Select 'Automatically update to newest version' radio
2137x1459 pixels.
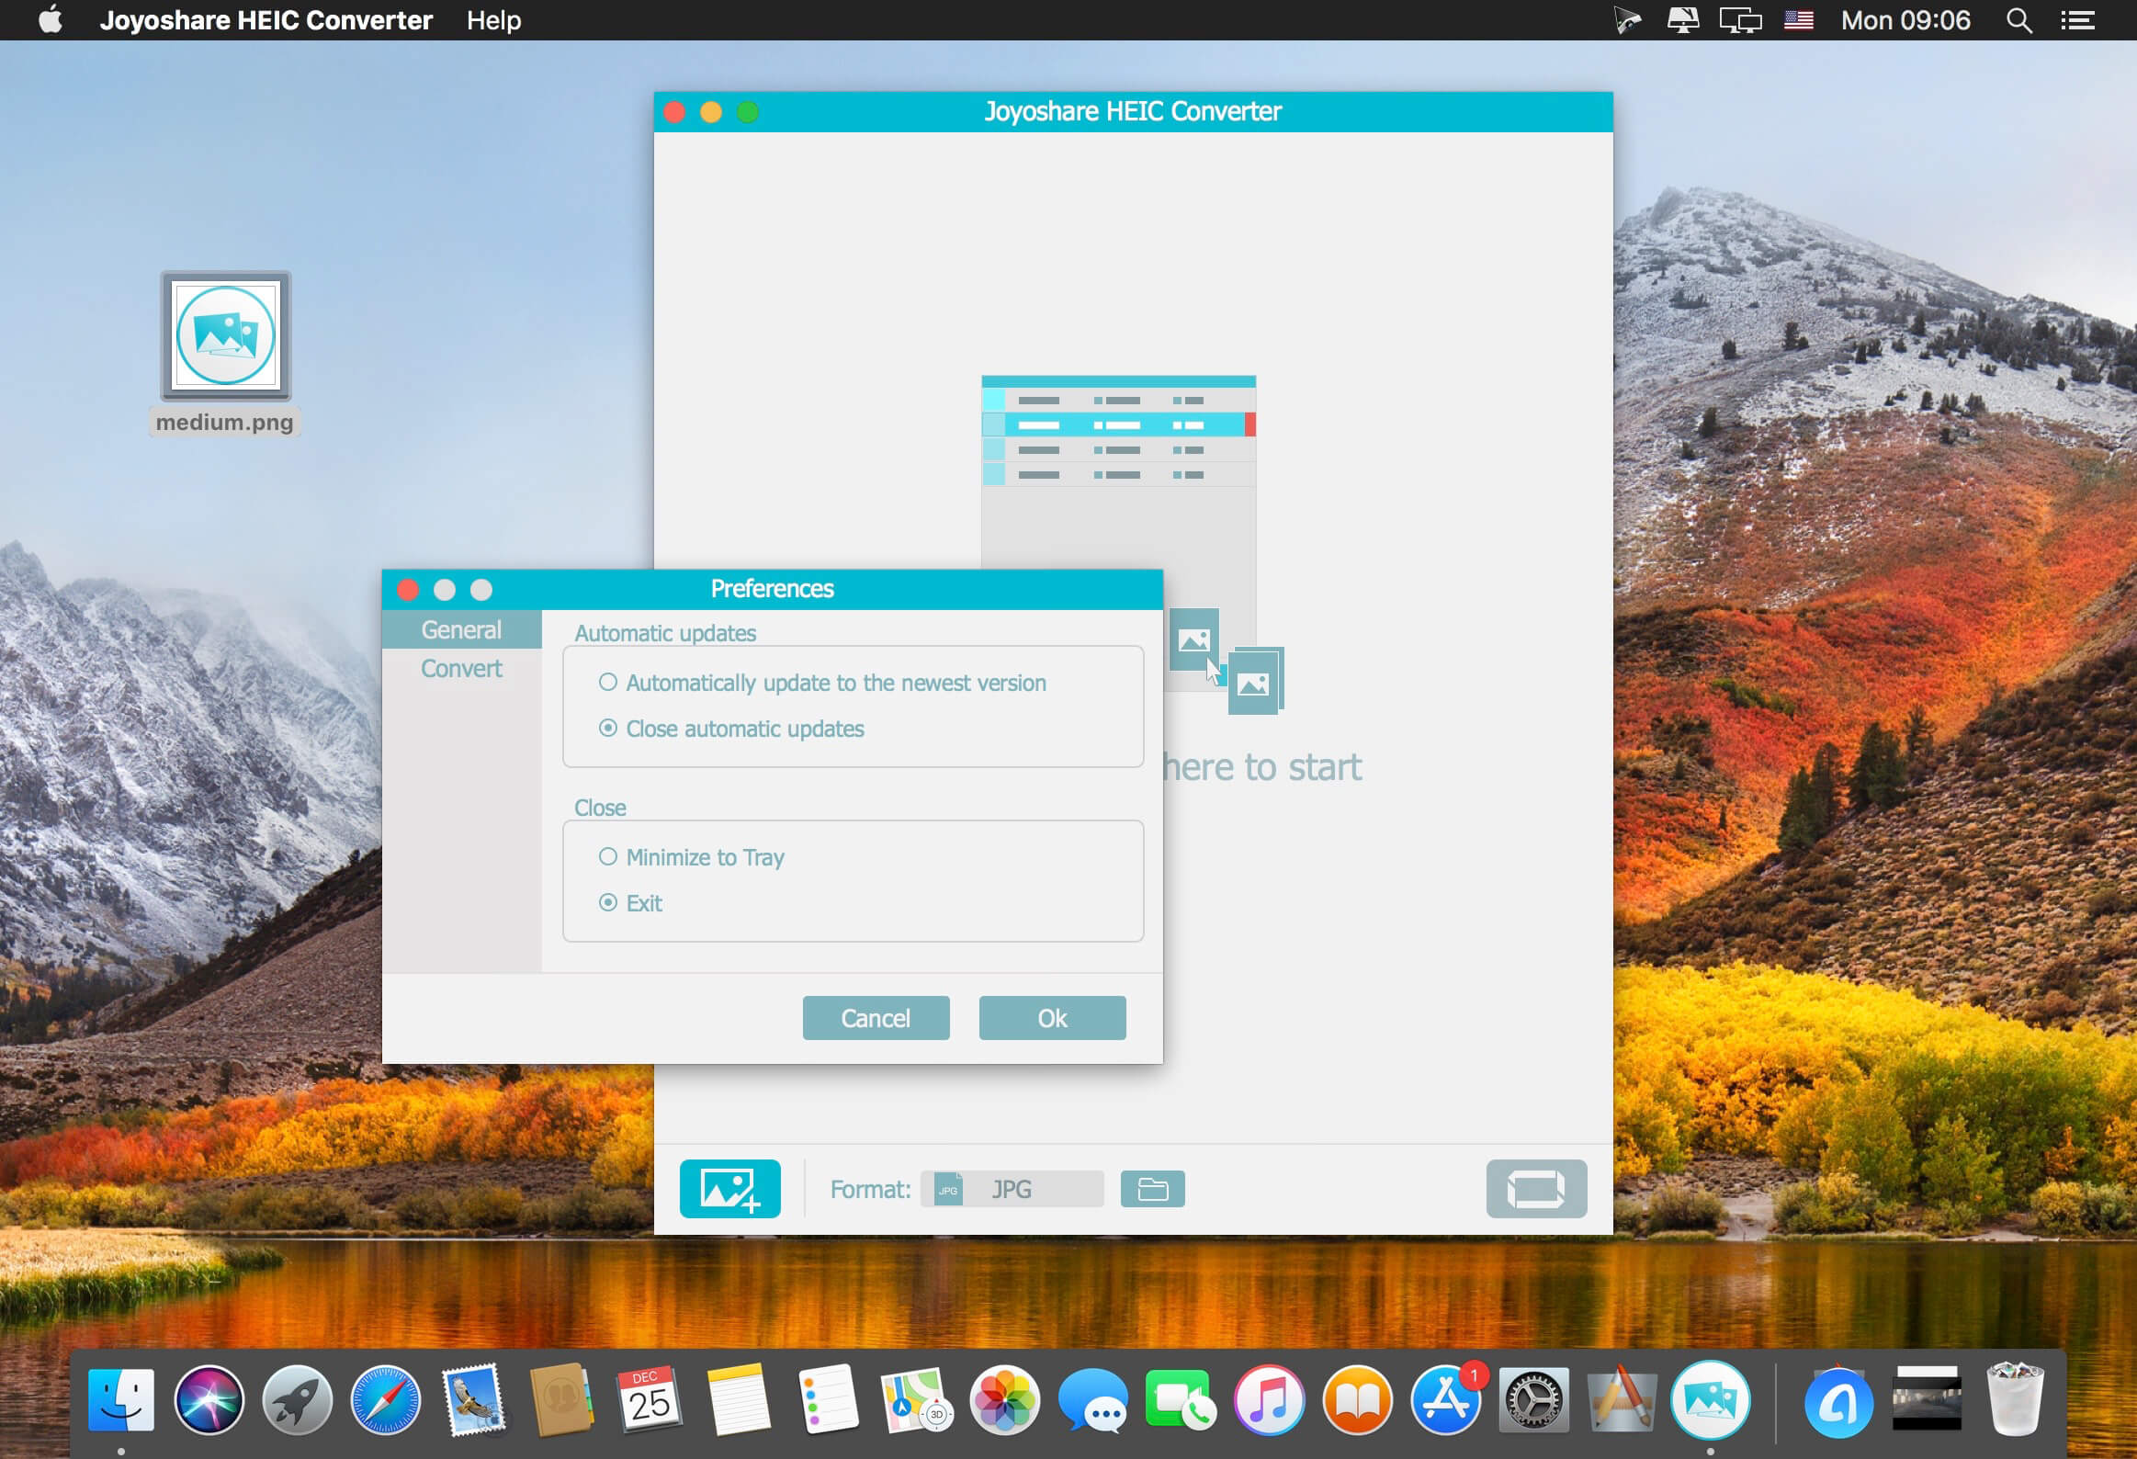[x=605, y=683]
